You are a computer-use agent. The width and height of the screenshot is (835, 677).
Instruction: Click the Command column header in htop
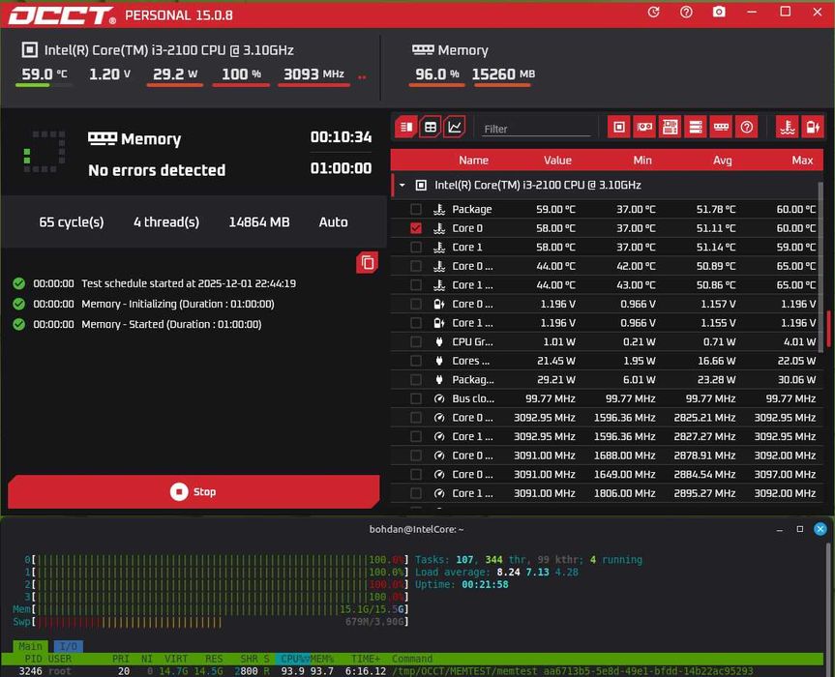click(412, 659)
